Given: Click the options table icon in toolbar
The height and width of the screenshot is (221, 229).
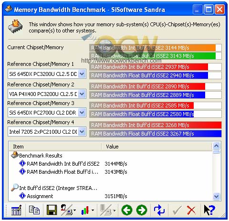Looking at the screenshot, I should 16,210.
